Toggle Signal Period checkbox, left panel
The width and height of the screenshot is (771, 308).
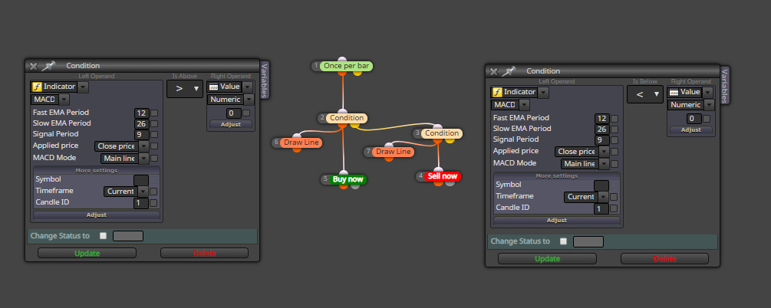154,135
